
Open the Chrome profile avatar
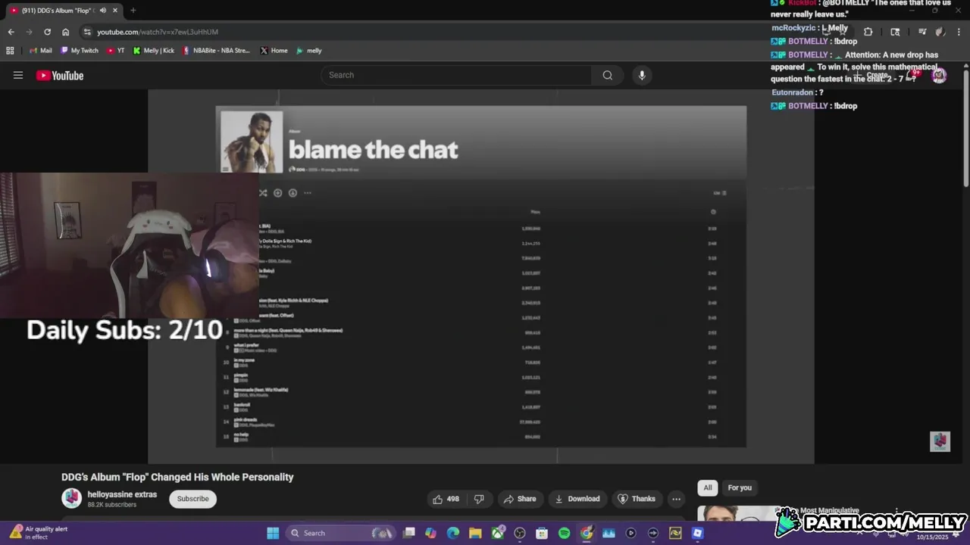940,32
